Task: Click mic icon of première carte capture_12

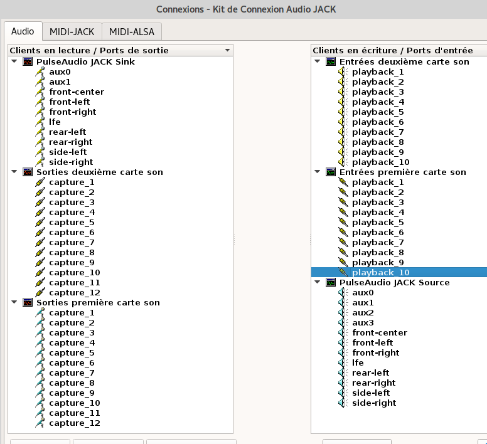Action: coord(40,423)
